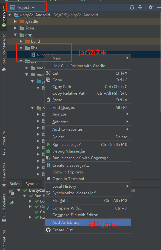Expand the main source folder arrow
161x250 pixels.
(x=27, y=75)
